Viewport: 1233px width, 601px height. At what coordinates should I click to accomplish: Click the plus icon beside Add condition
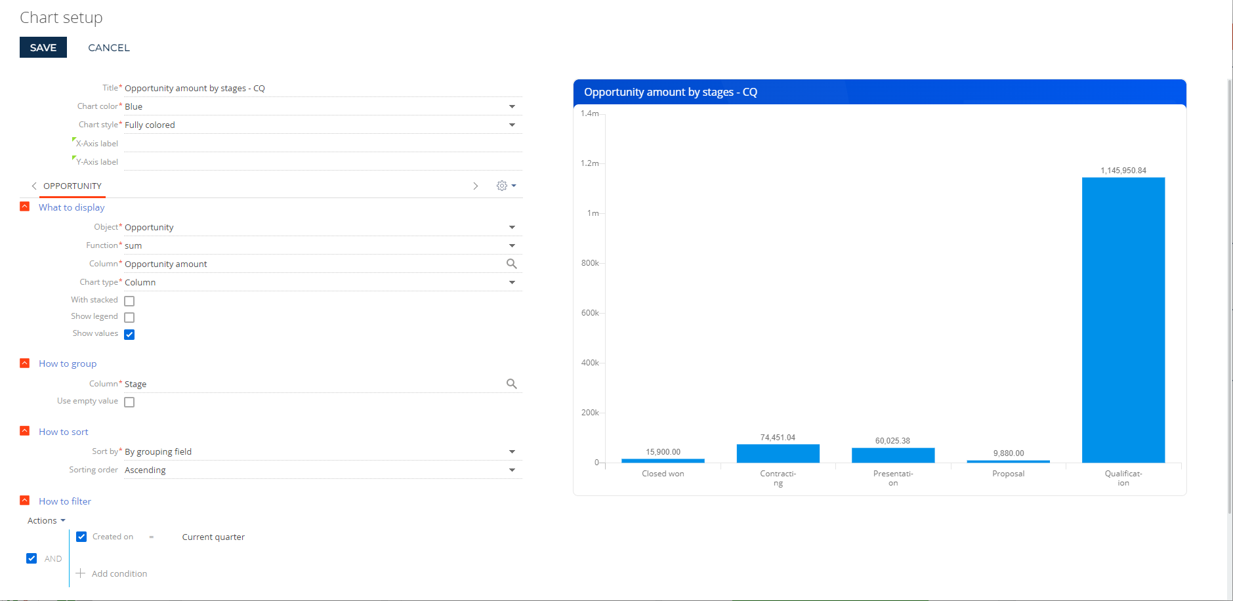tap(81, 573)
